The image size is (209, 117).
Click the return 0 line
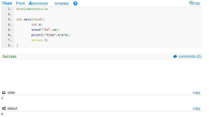[x=40, y=40]
